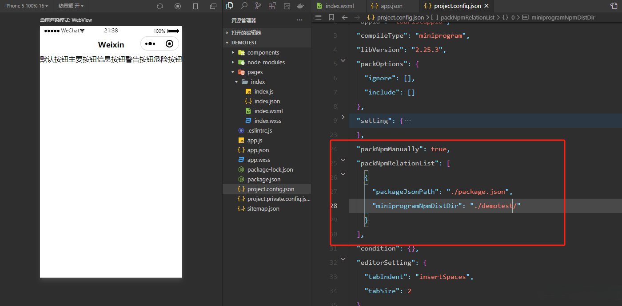Open the Source Control branch icon
The height and width of the screenshot is (306, 622).
pos(258,6)
